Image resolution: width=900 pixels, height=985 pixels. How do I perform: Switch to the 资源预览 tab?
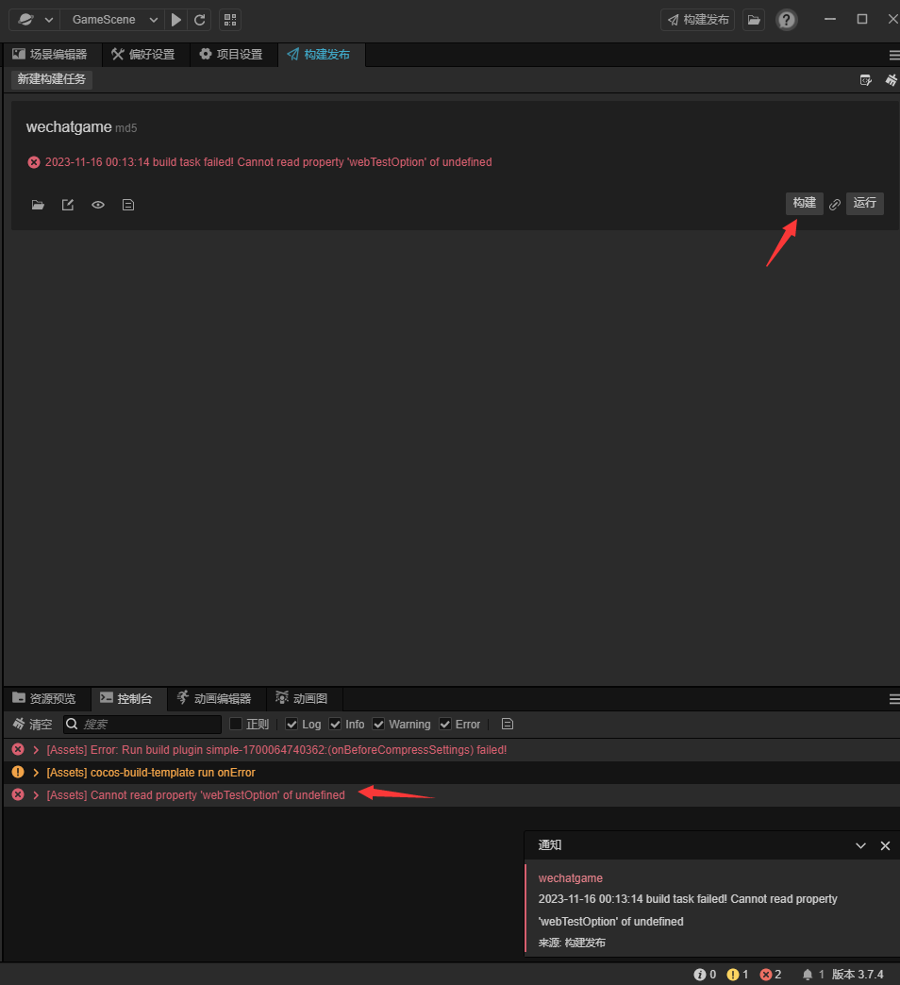pyautogui.click(x=44, y=698)
